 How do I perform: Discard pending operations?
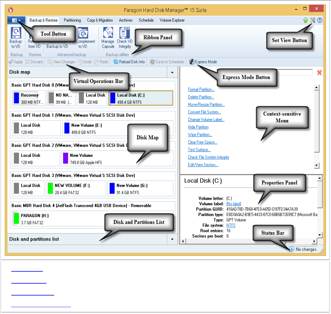[34, 62]
